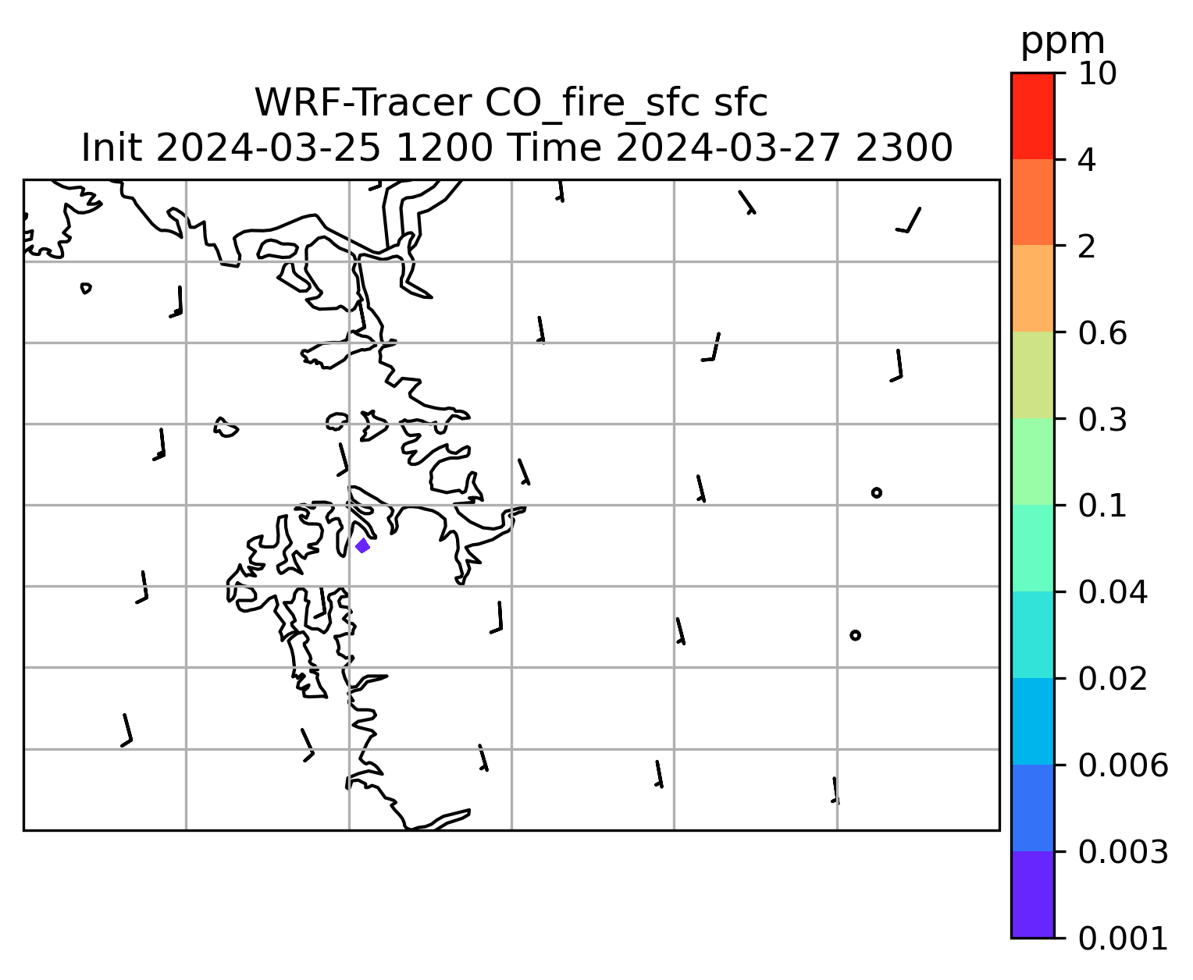Click the dark orange 2–4 ppm colorbar segment
1193x980 pixels.
pos(1032,202)
